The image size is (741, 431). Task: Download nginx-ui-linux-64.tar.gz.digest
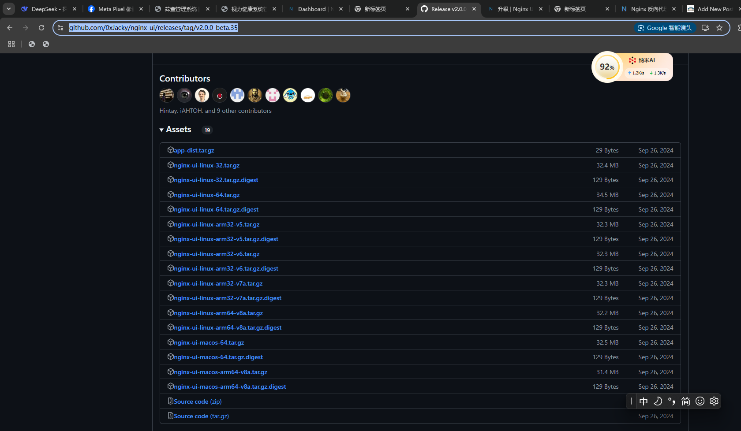pyautogui.click(x=216, y=209)
